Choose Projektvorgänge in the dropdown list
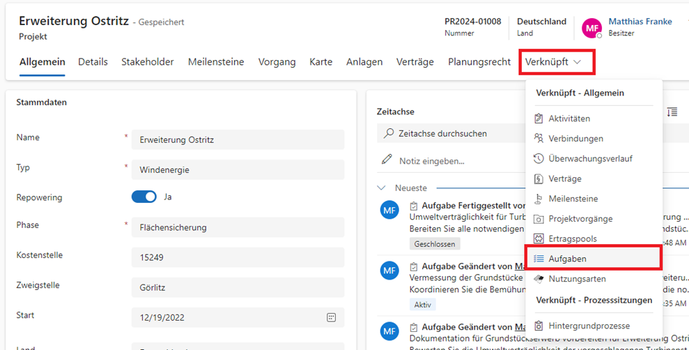The width and height of the screenshot is (689, 350). [580, 219]
